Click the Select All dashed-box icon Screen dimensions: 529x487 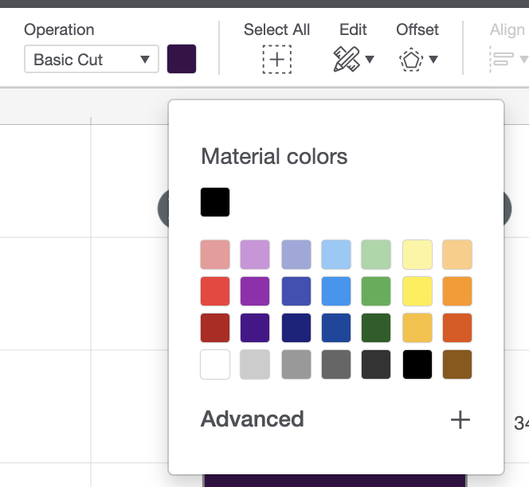pyautogui.click(x=277, y=60)
